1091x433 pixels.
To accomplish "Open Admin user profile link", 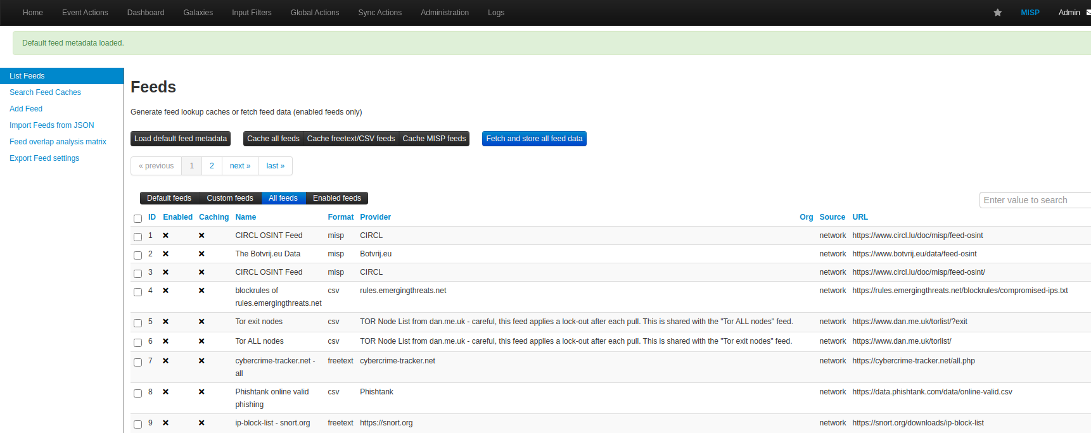I will tap(1069, 13).
